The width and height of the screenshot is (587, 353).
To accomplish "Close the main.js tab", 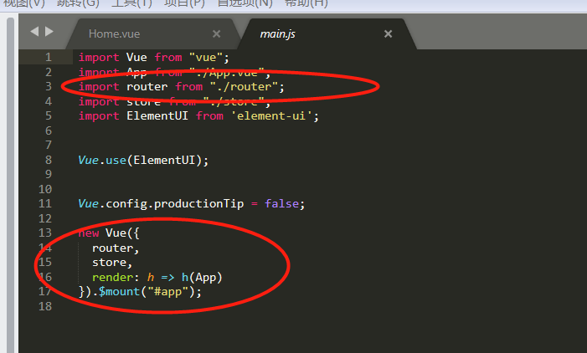I will pos(389,34).
